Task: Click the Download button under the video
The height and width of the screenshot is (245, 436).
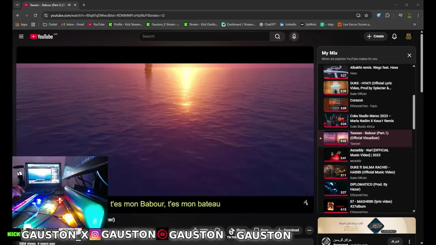Action: 289,230
